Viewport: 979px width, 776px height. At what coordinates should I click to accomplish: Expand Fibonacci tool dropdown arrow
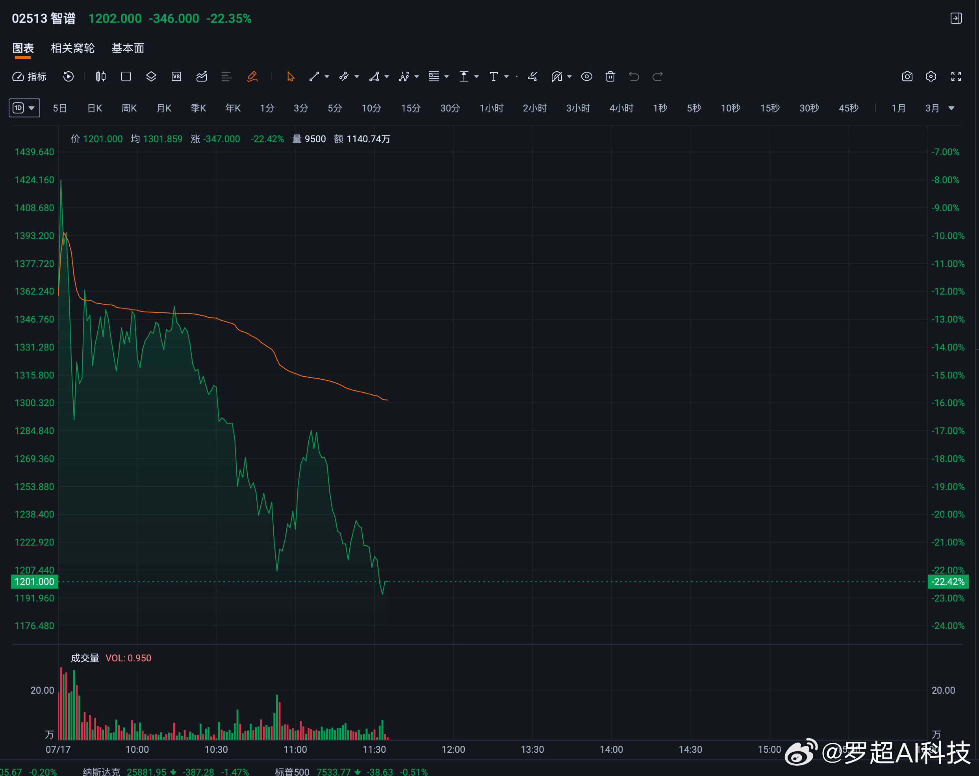(446, 77)
